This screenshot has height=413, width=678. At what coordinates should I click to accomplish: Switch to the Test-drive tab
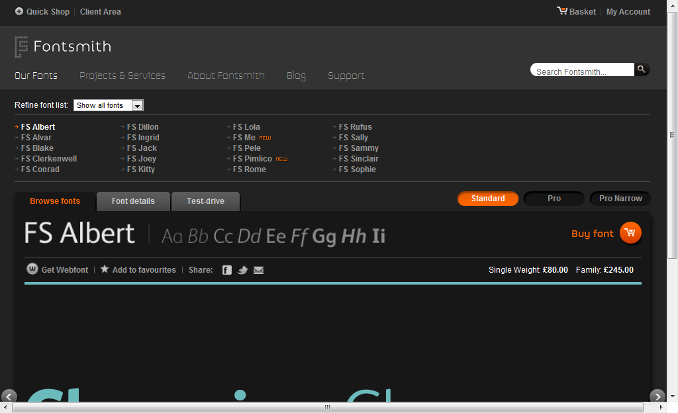pyautogui.click(x=205, y=201)
